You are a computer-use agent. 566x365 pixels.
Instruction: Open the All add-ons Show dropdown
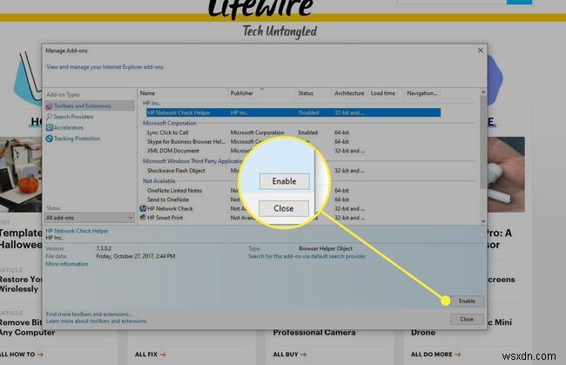coord(90,218)
